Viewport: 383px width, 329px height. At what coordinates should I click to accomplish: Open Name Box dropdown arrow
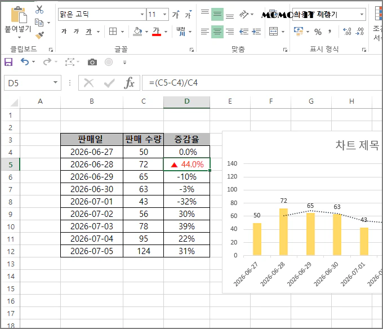point(55,83)
